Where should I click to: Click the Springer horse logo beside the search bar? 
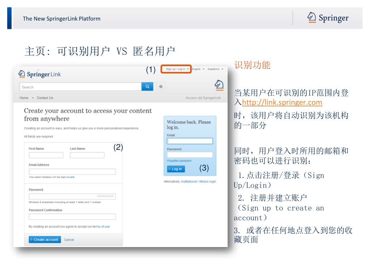pyautogui.click(x=219, y=85)
